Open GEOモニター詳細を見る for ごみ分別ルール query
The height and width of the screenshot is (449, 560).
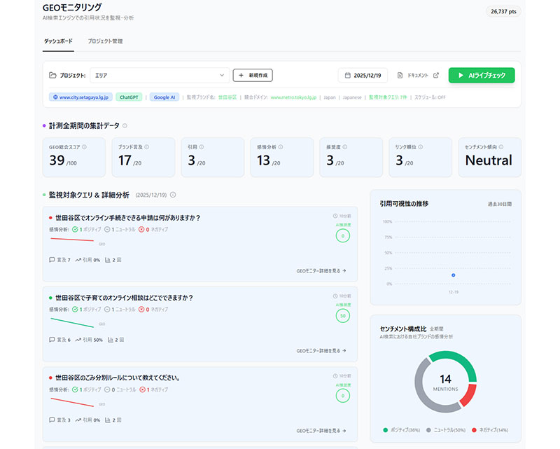click(x=321, y=431)
